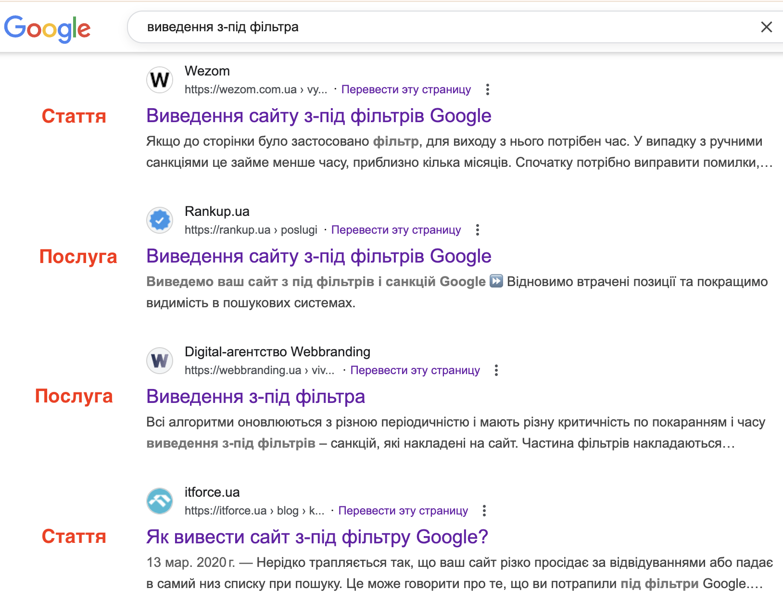The width and height of the screenshot is (783, 602).
Task: Click the Webbranding site favicon
Action: 160,361
